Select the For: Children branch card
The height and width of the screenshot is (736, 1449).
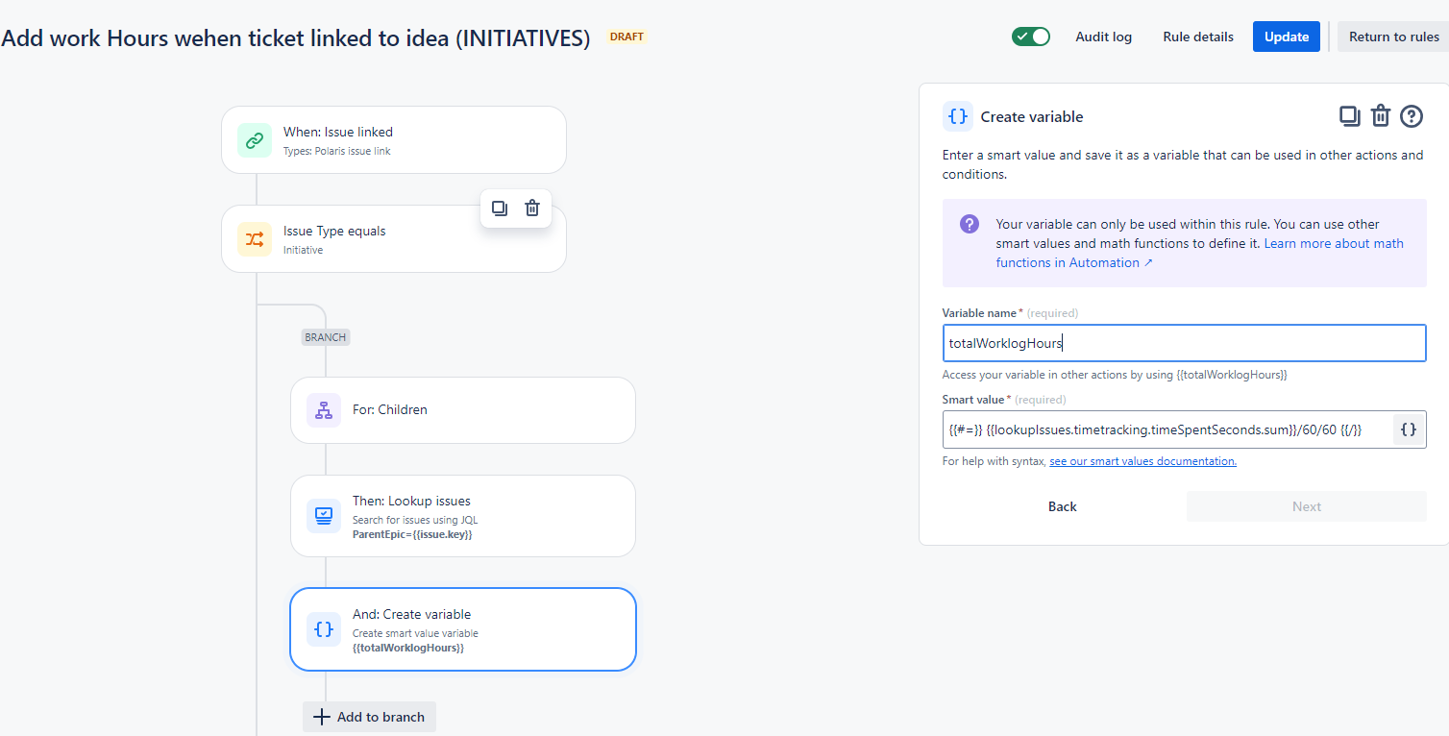463,410
